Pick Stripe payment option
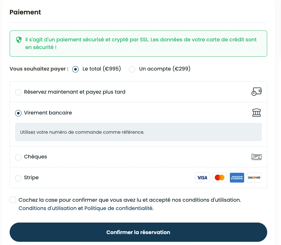Screen dimensions: 281x245 [x=18, y=178]
